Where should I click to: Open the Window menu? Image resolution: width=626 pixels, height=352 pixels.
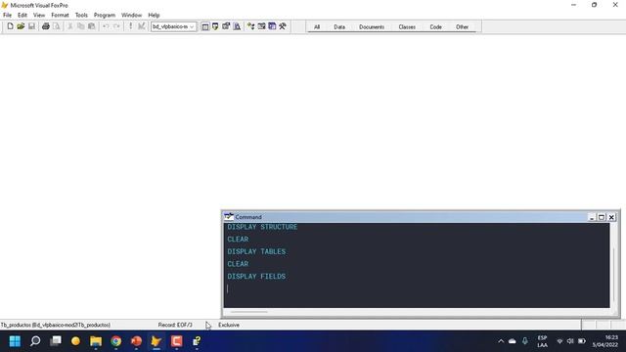[x=131, y=16]
